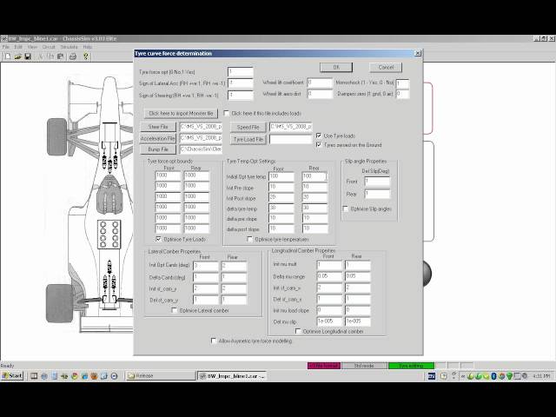Click Rear Delta Camb field
Image resolution: width=556 pixels, height=417 pixels.
tap(234, 277)
